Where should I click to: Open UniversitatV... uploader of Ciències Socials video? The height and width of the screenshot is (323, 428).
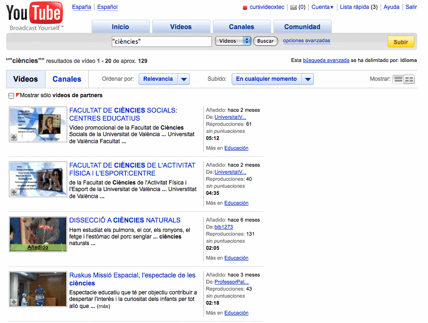pos(230,117)
